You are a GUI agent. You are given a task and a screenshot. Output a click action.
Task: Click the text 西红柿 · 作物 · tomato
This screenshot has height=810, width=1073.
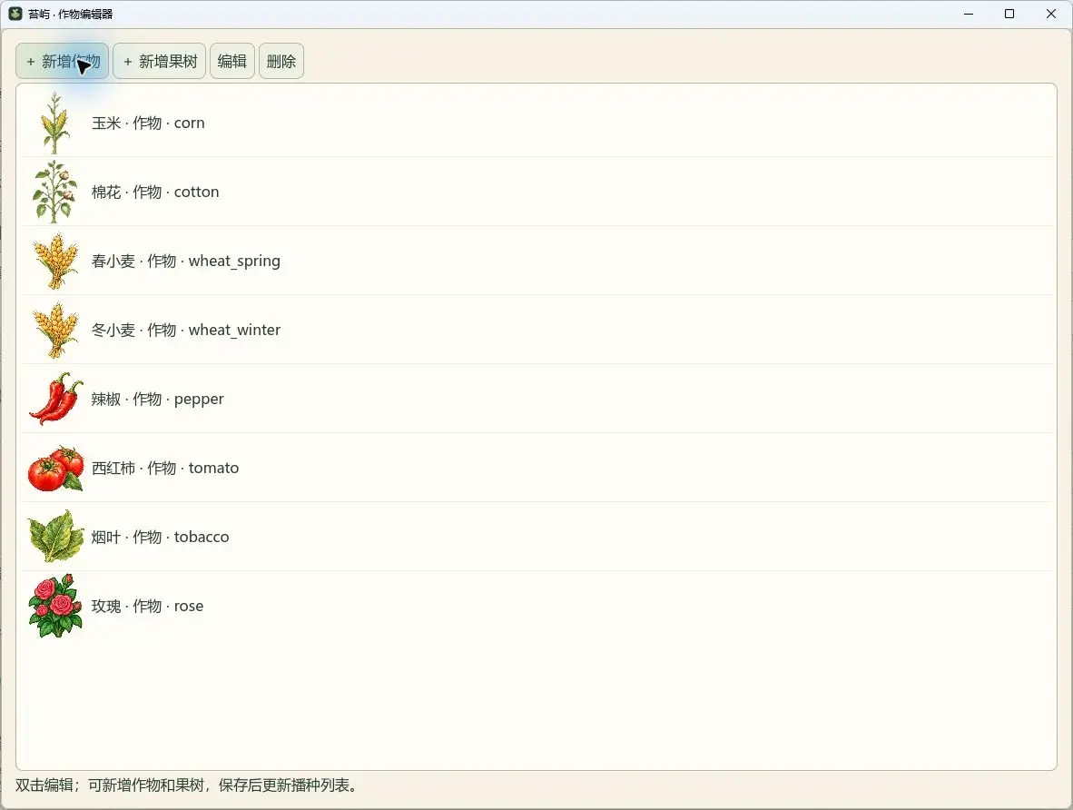(x=165, y=469)
